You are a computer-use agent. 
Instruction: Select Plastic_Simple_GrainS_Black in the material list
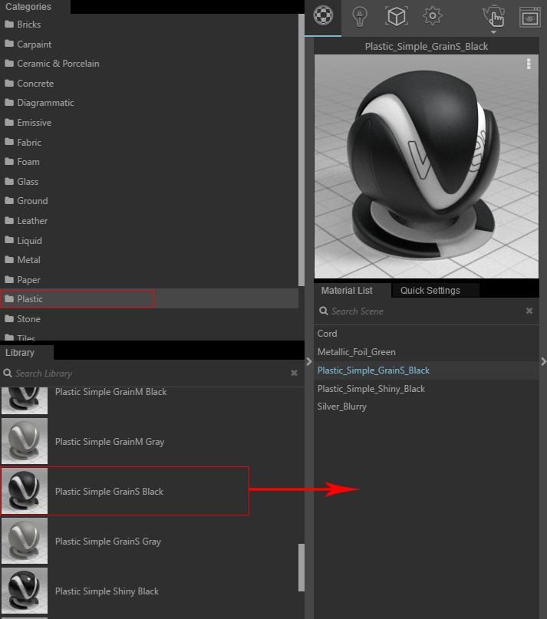point(427,370)
